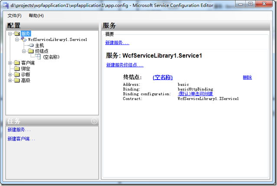Viewport: 277px width, 186px height.
Task: Collapse the 任务 panel with chevron button
Action: point(94,121)
